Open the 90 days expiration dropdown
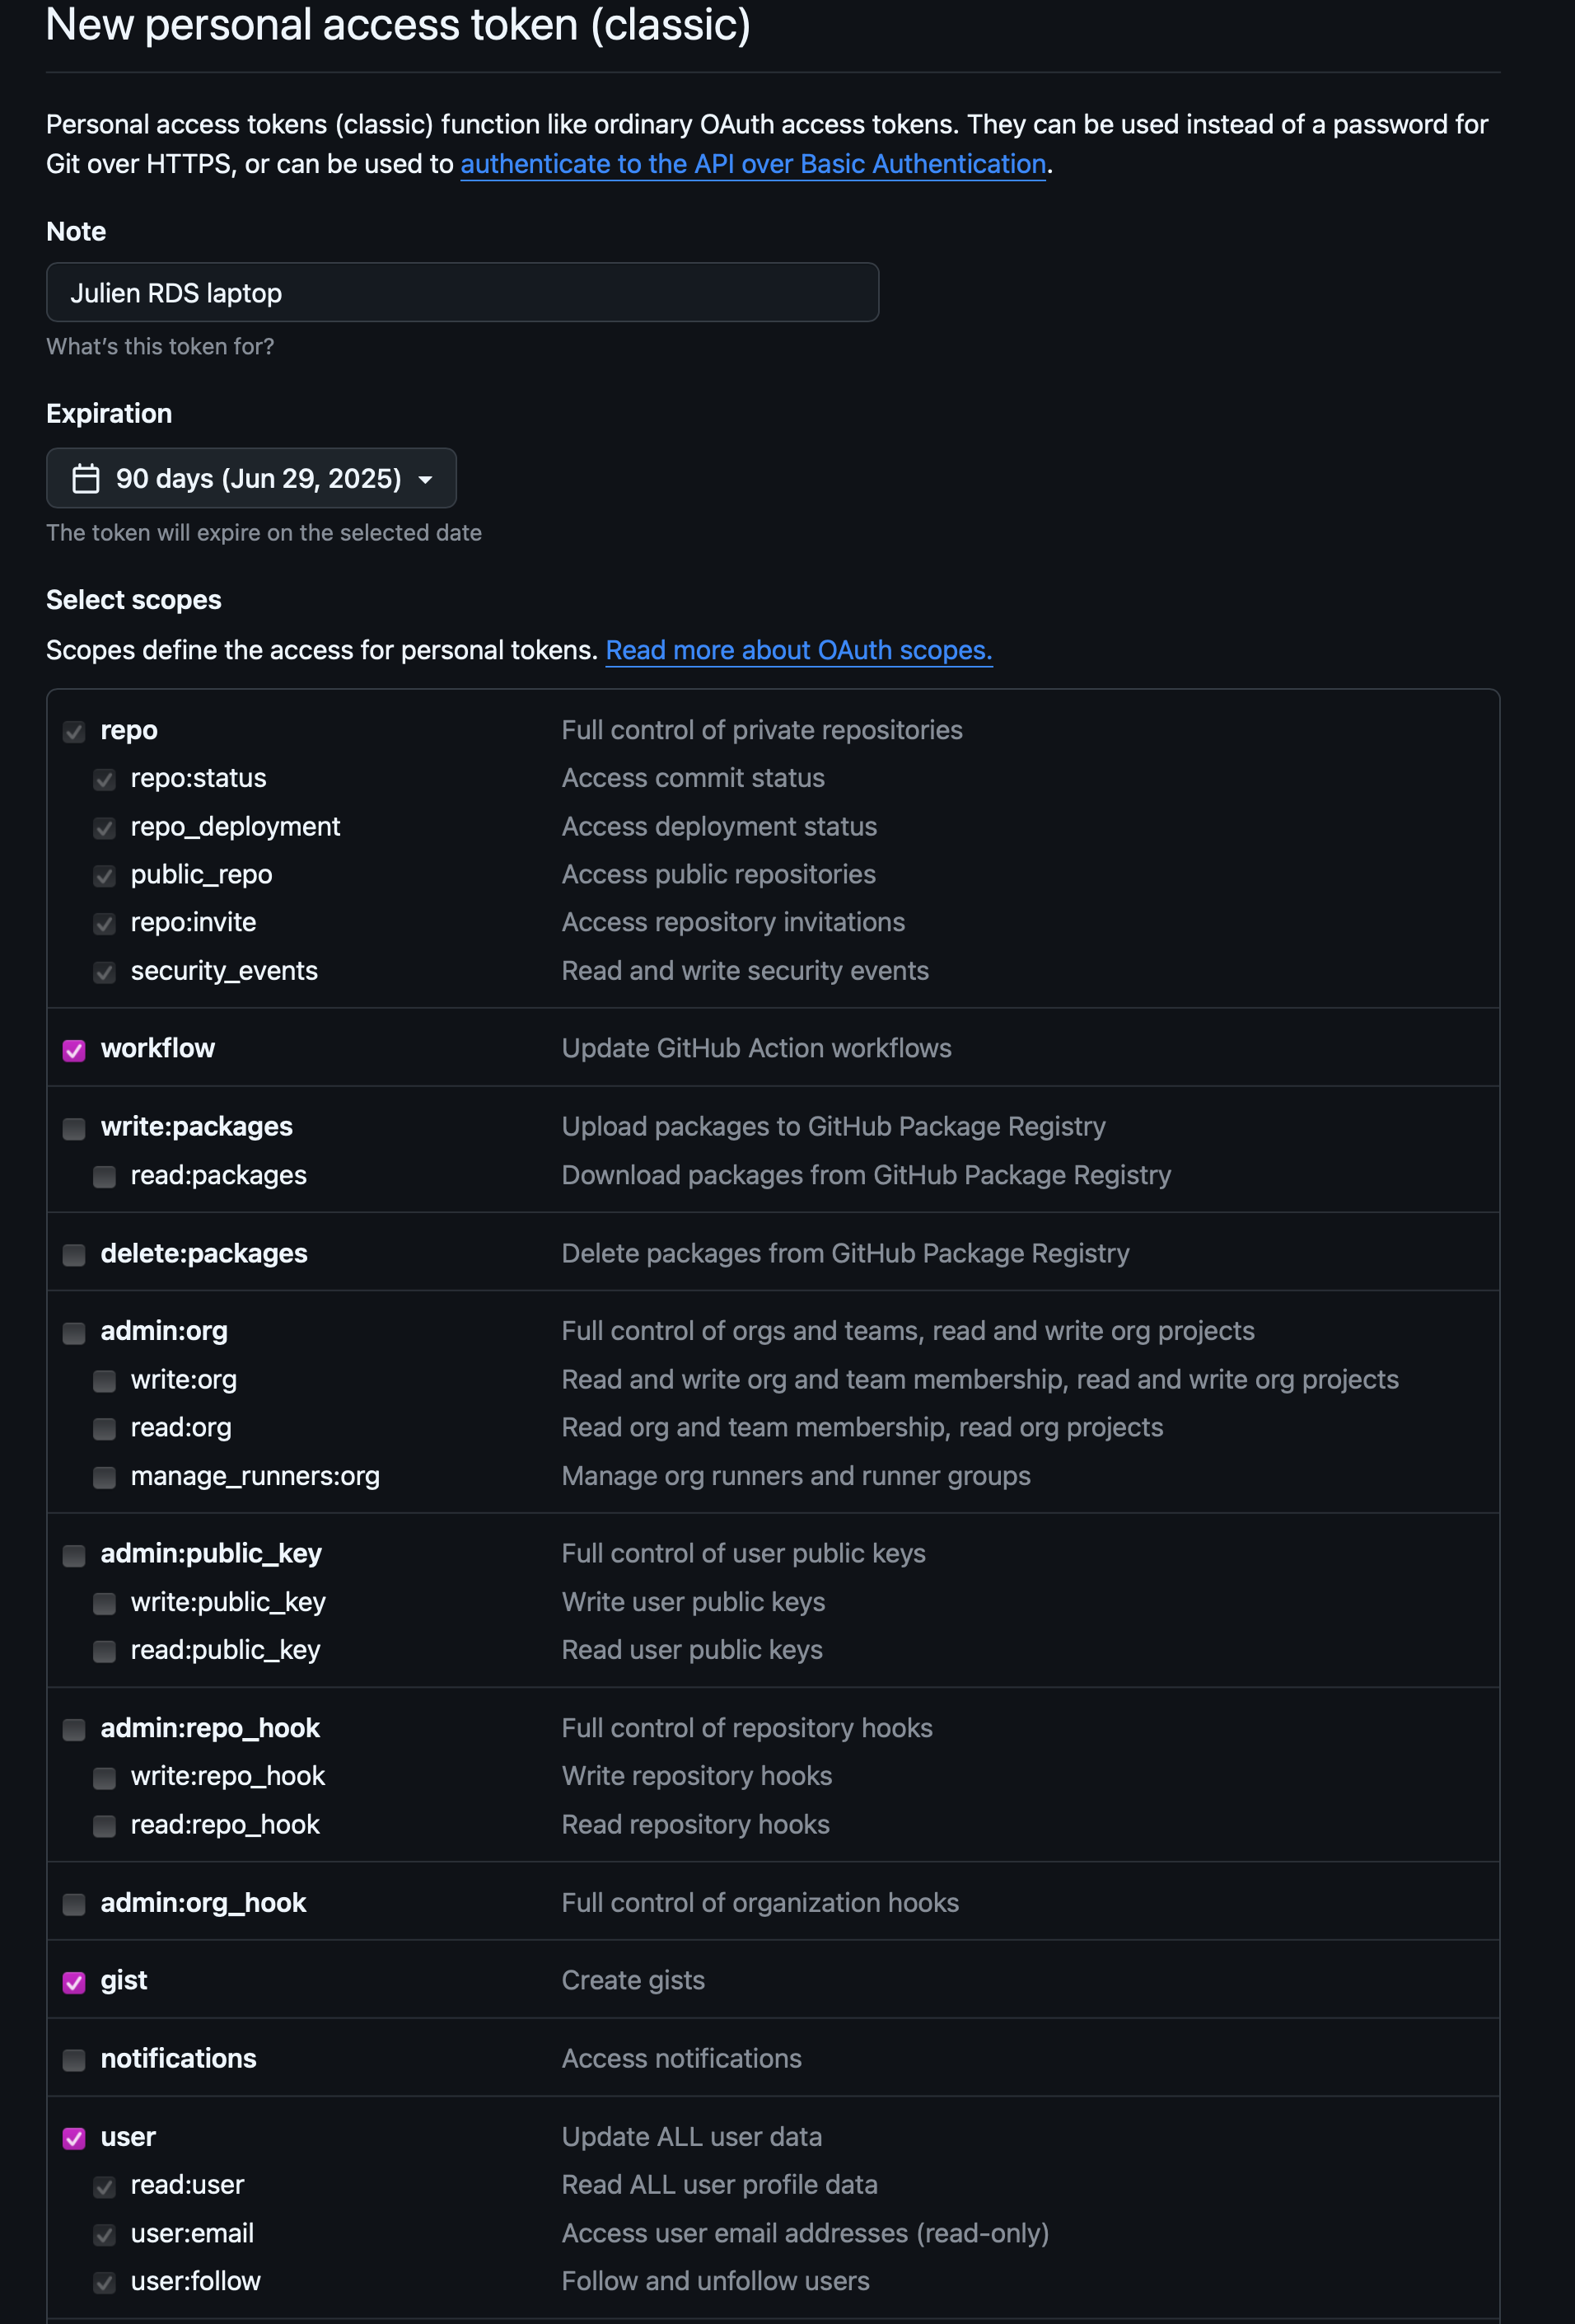This screenshot has height=2324, width=1575. pos(252,479)
